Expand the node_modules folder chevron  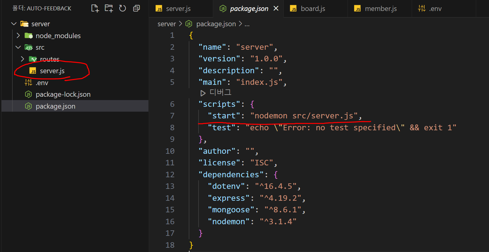[18, 36]
